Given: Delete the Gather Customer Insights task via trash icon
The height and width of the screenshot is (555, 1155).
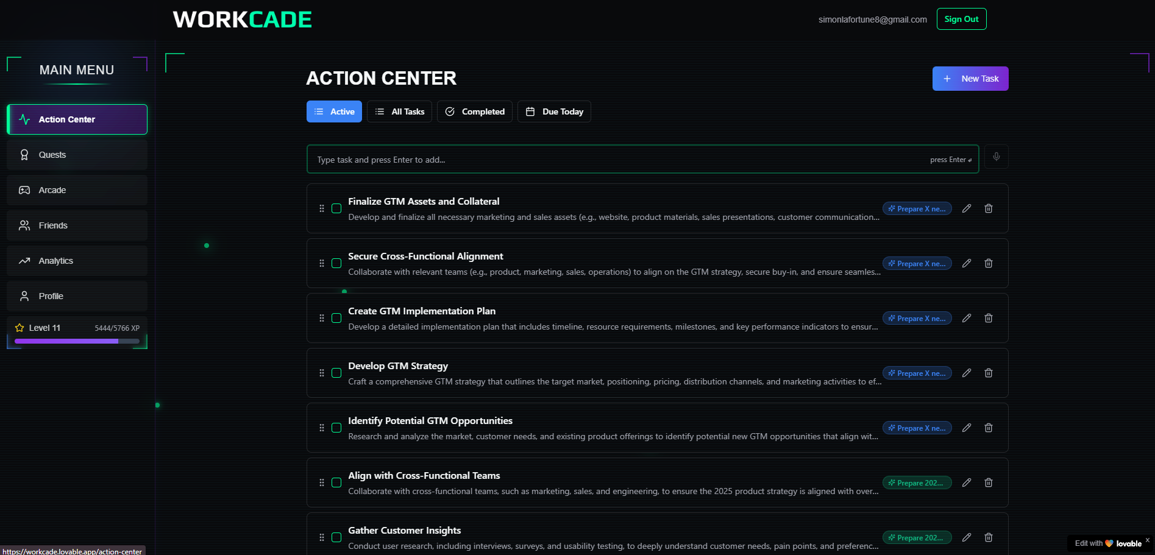Looking at the screenshot, I should tap(989, 537).
